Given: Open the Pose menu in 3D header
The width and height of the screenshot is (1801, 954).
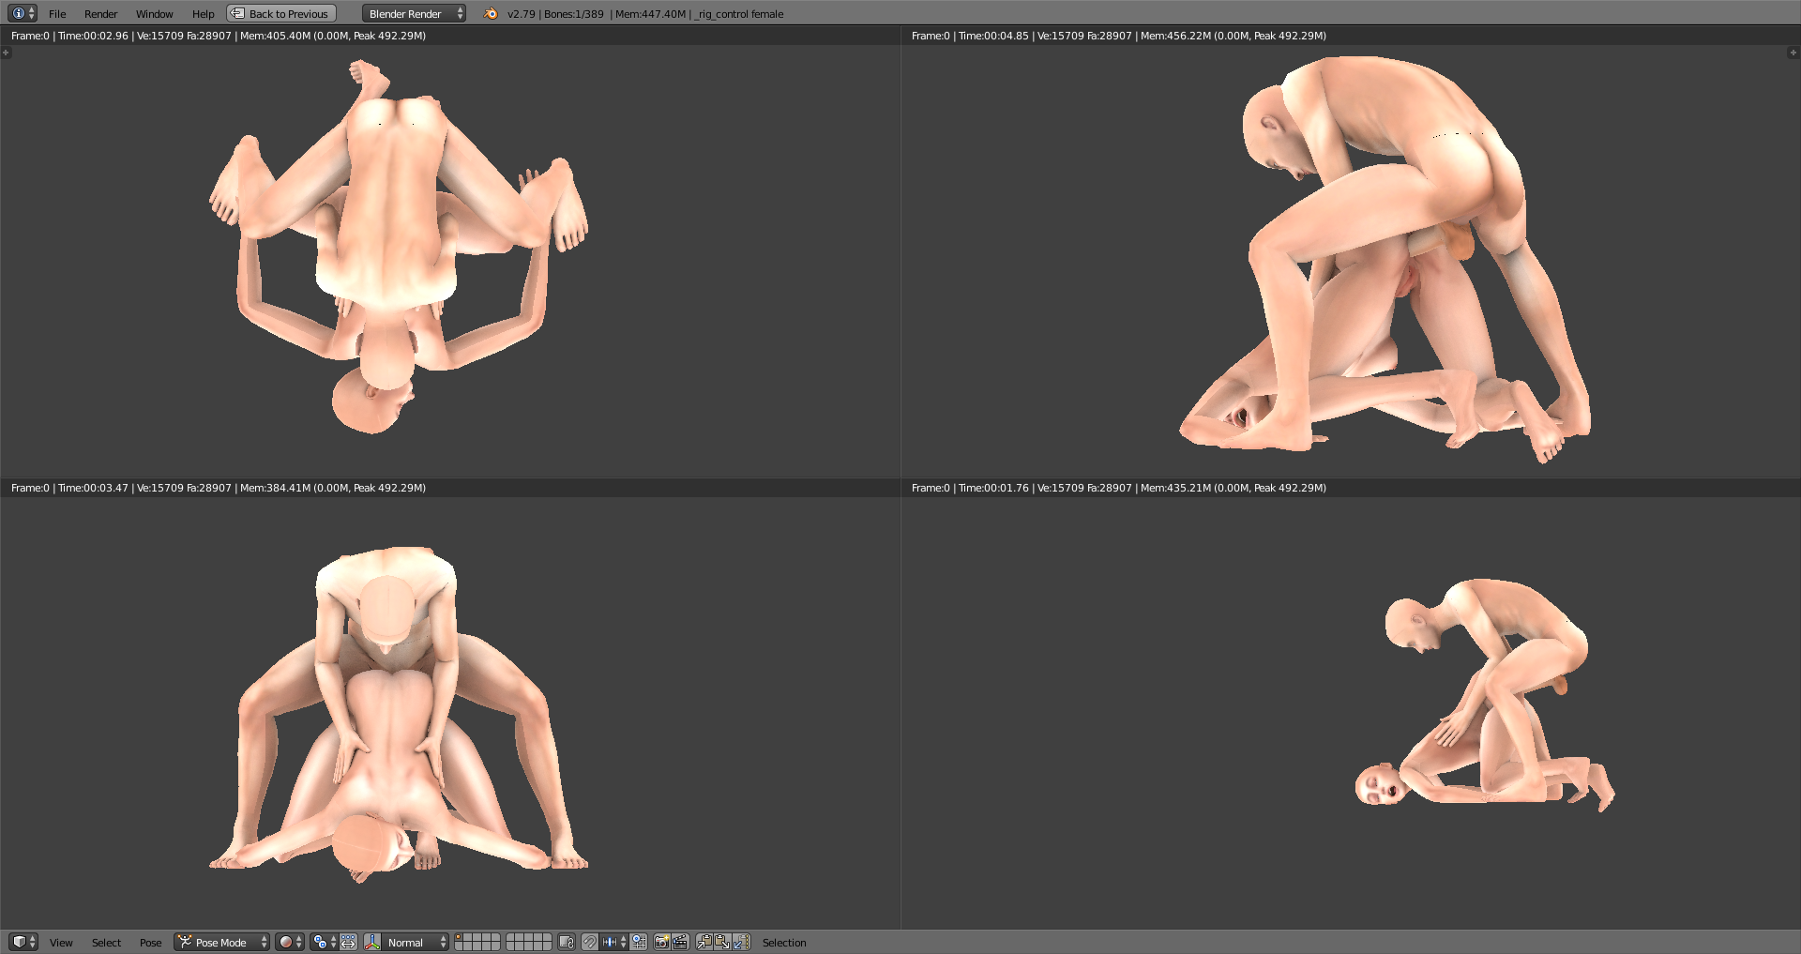Looking at the screenshot, I should pos(150,943).
